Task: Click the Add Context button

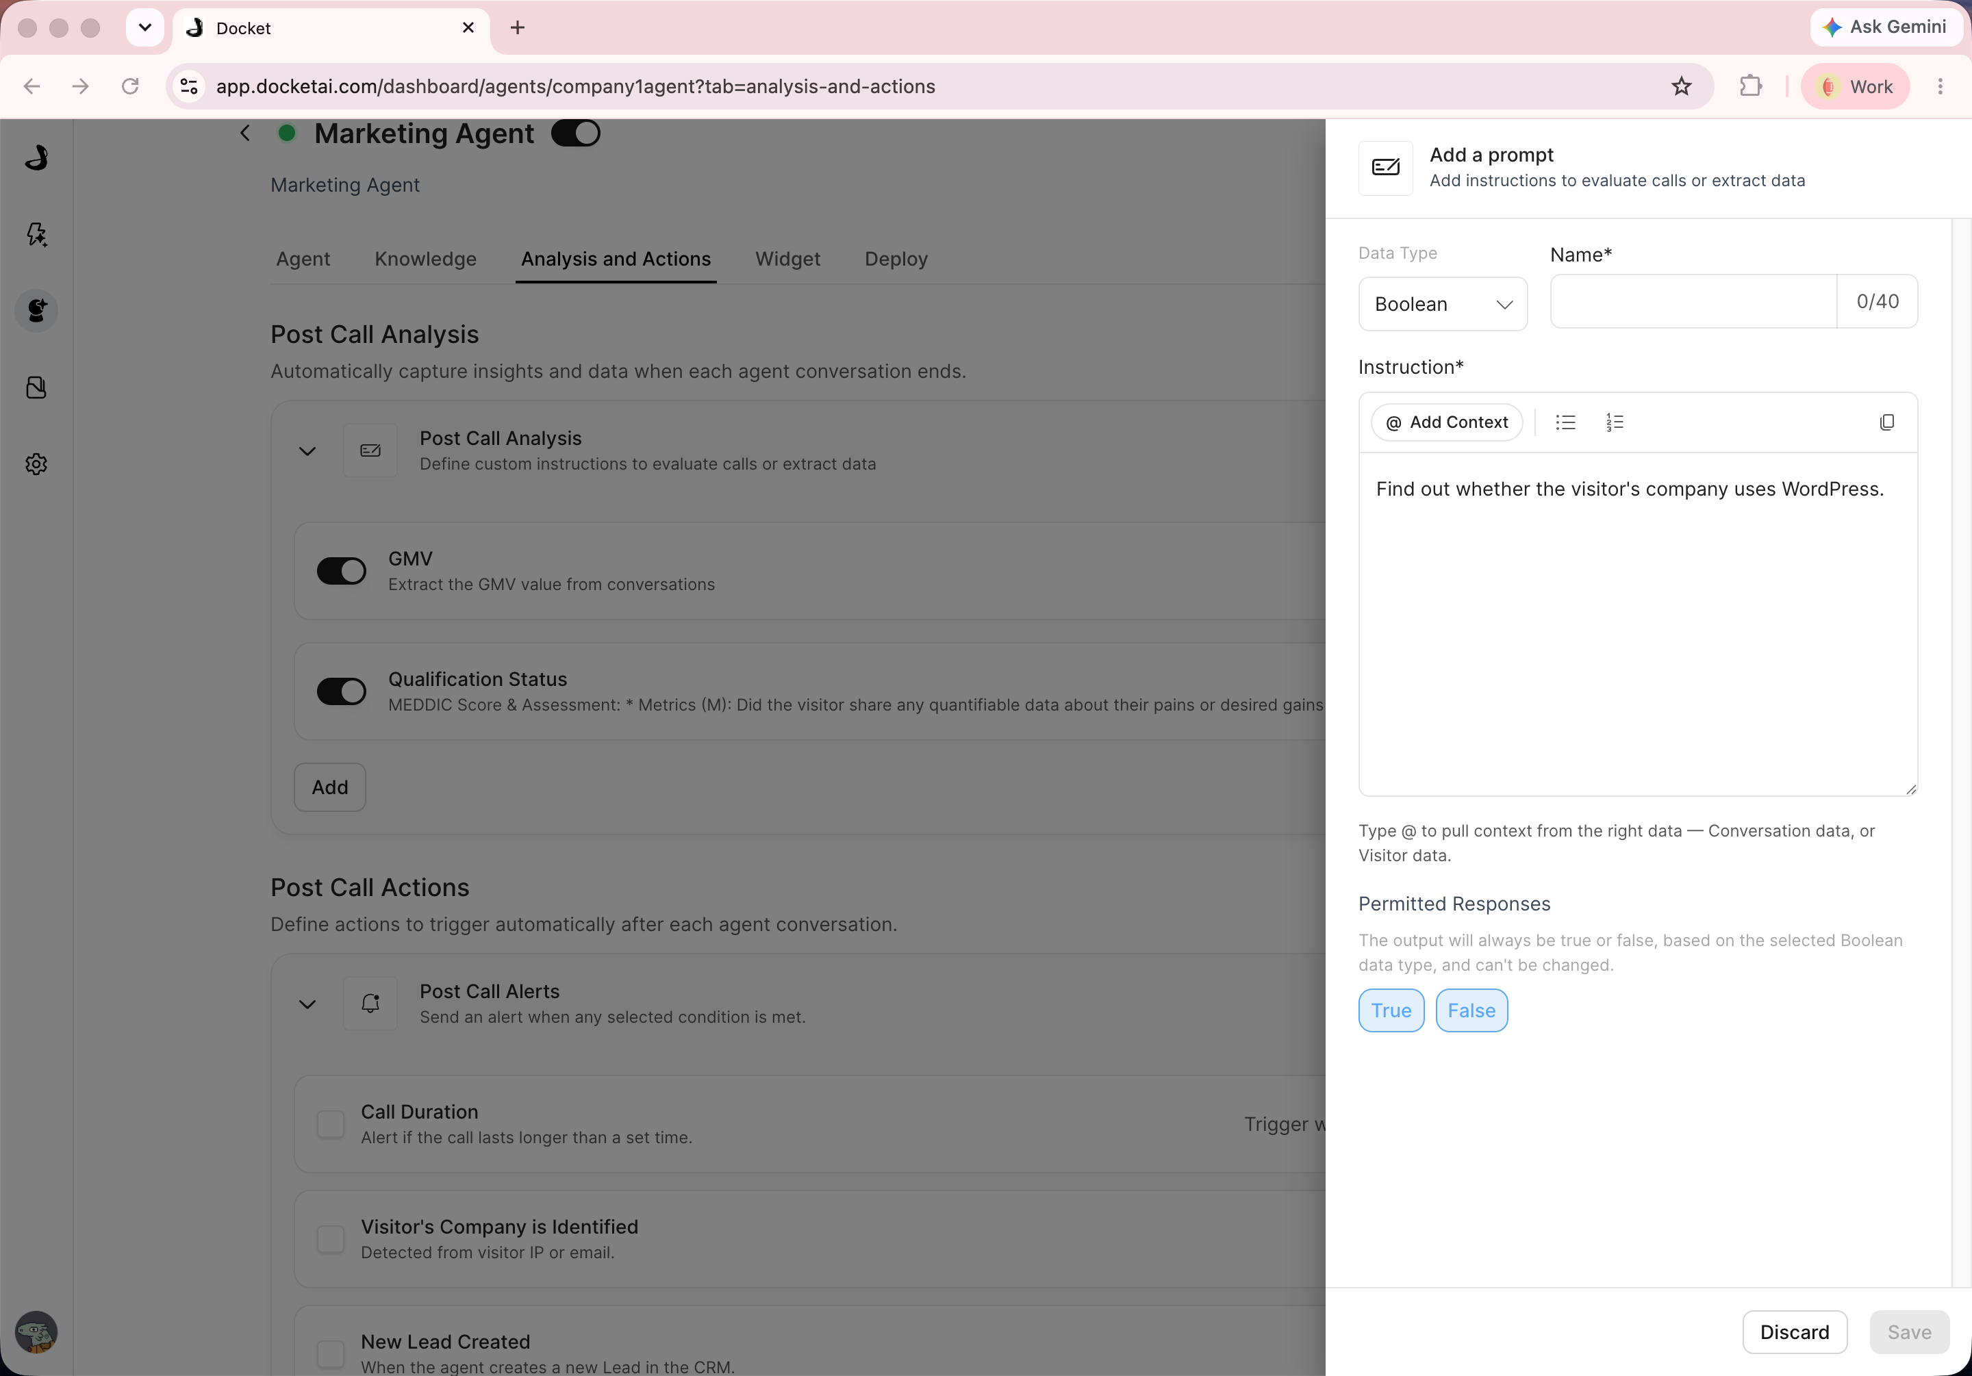Action: pyautogui.click(x=1448, y=422)
